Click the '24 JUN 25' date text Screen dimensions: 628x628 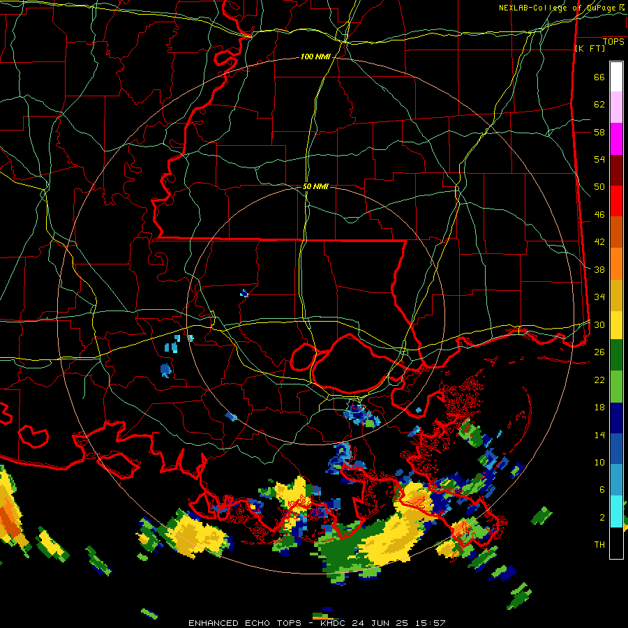tap(380, 623)
